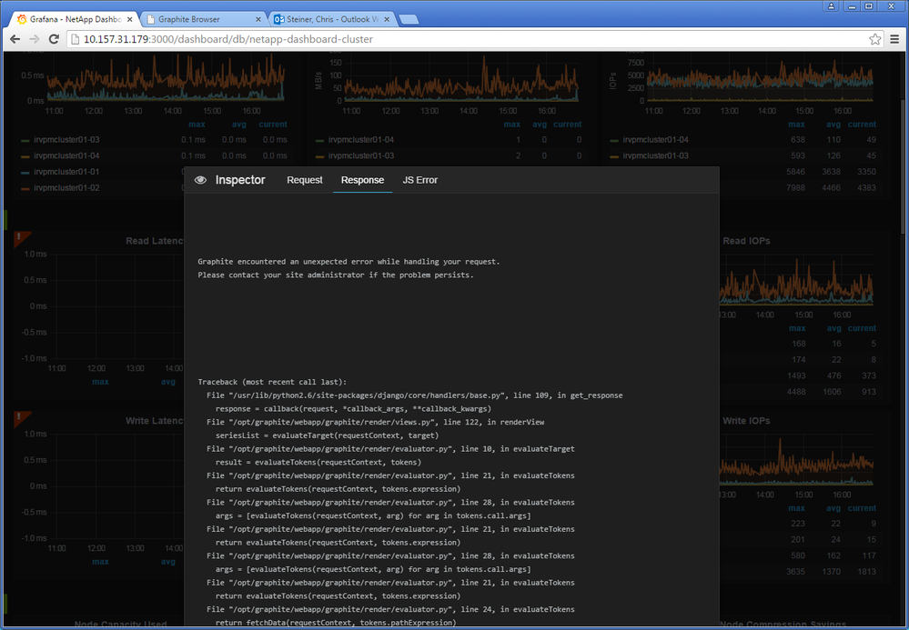Viewport: 909px width, 630px height.
Task: Open Chrome hamburger menu
Action: [895, 39]
